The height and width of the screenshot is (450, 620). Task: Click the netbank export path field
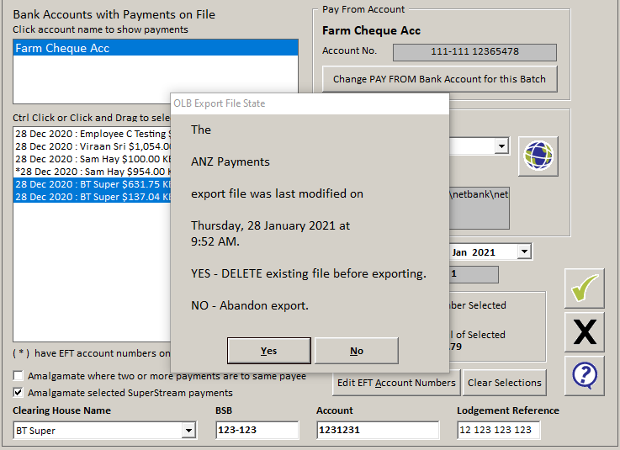coord(480,208)
